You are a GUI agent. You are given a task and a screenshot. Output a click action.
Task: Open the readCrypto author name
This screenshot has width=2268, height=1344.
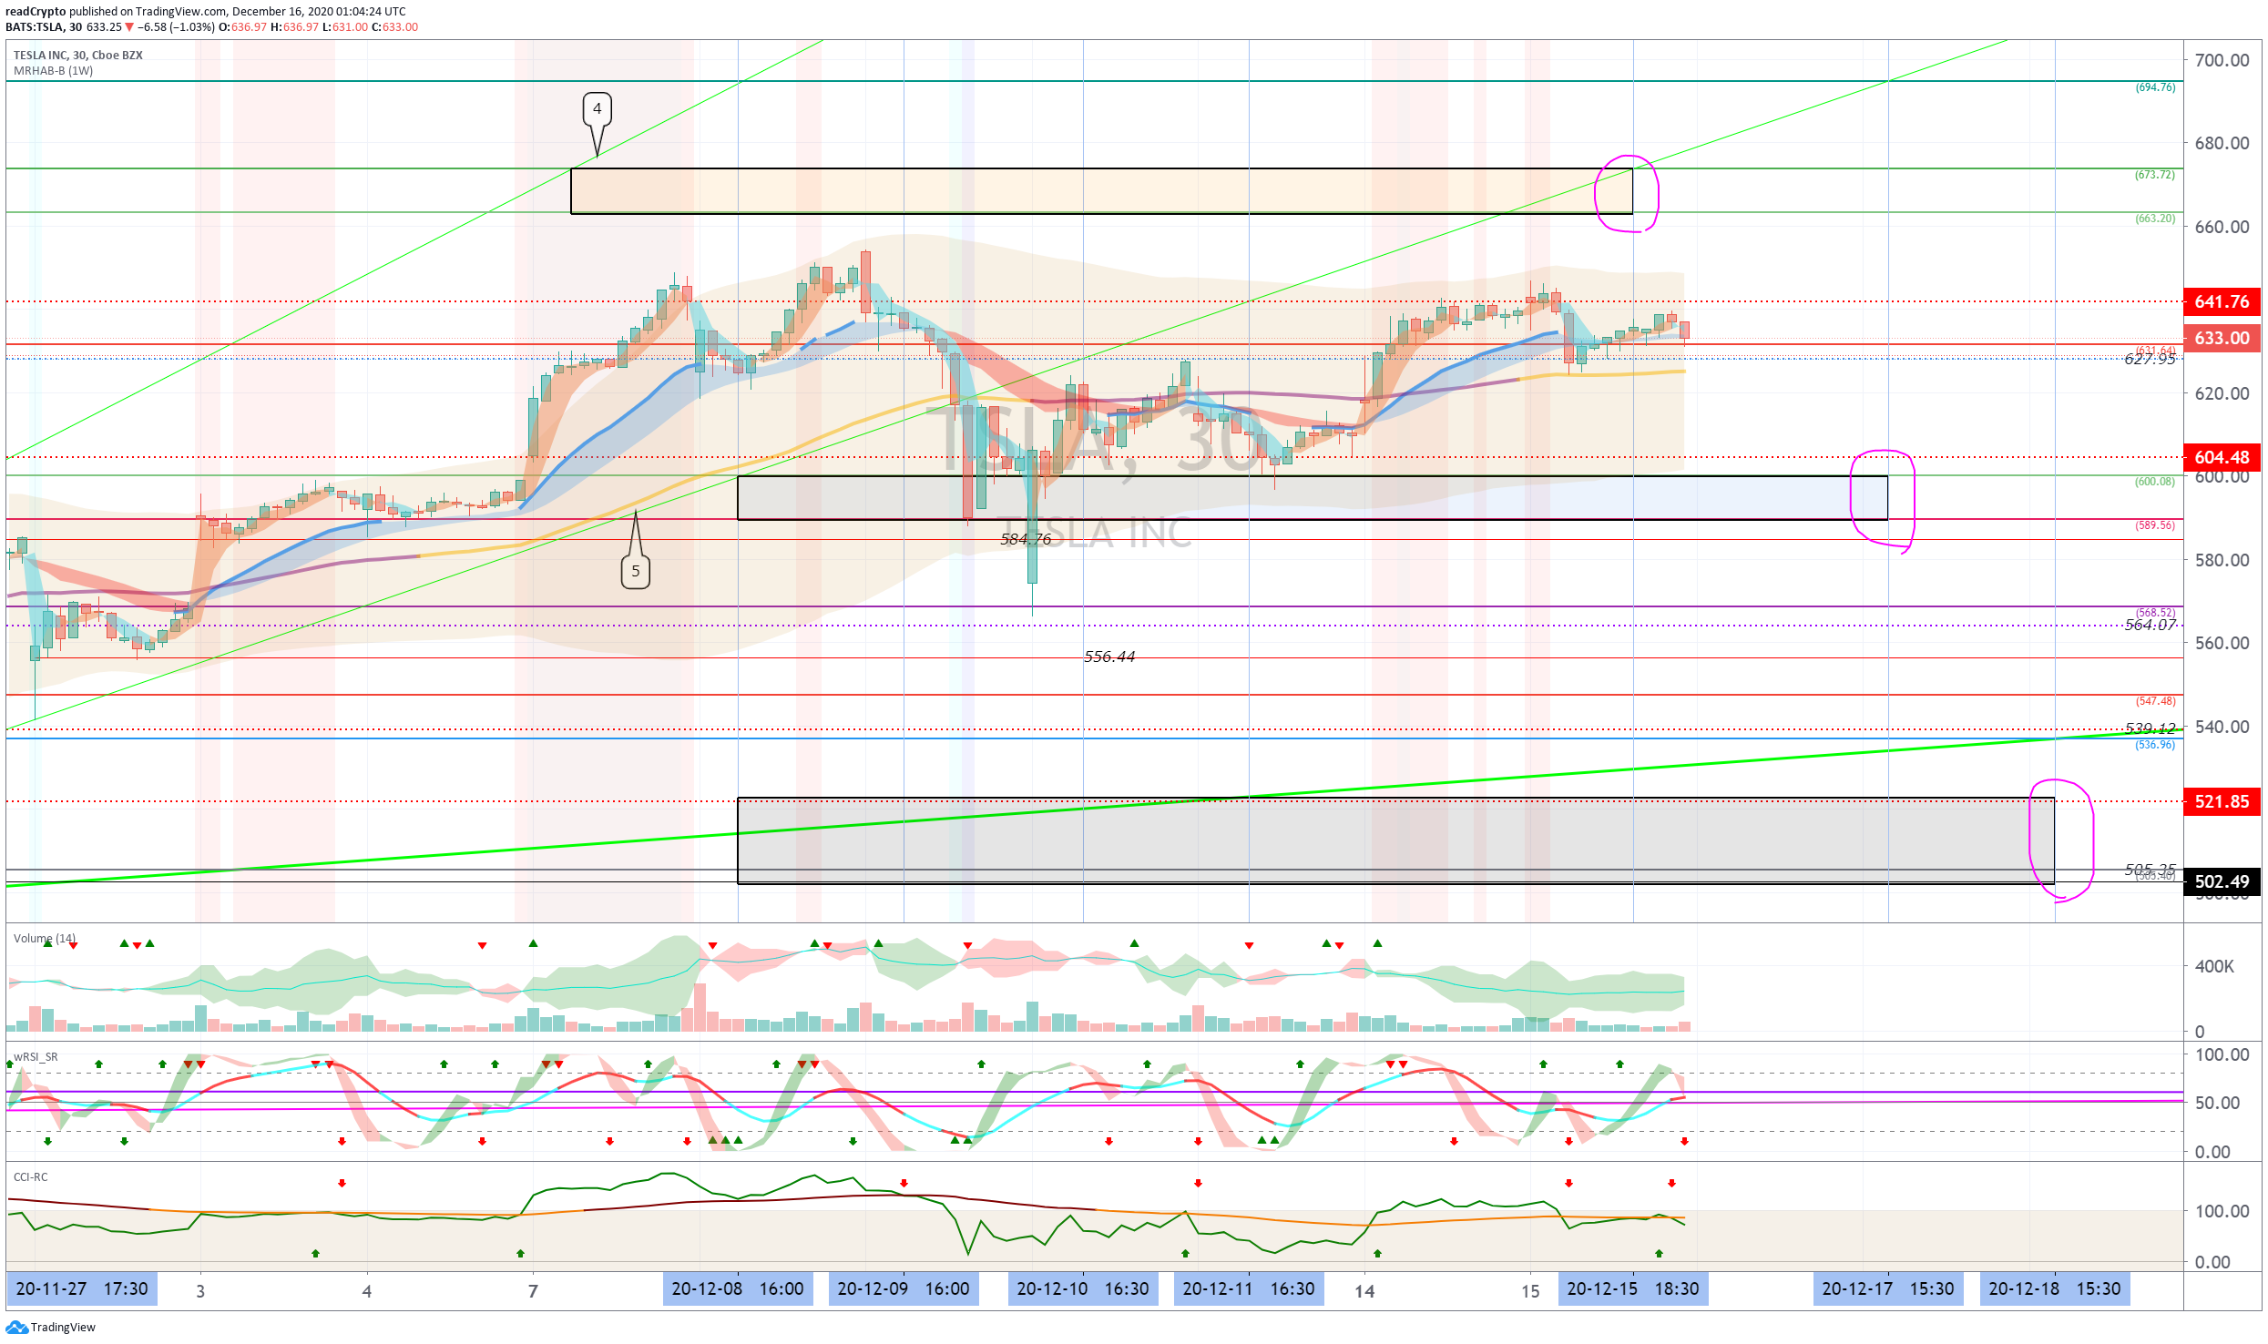pos(36,12)
